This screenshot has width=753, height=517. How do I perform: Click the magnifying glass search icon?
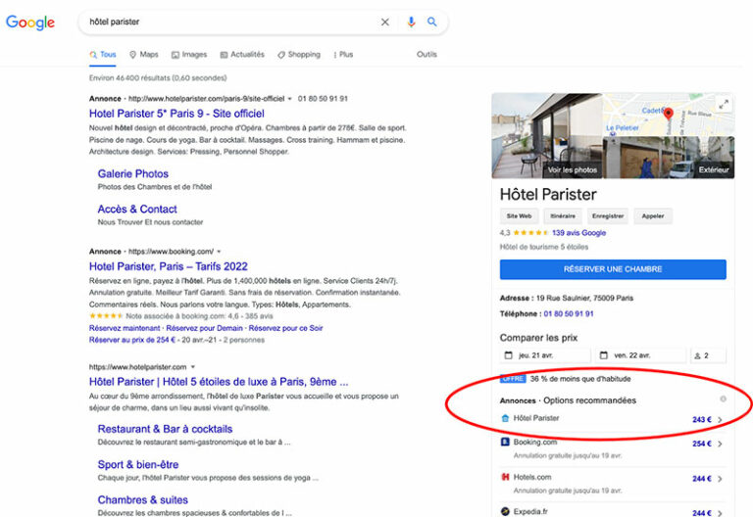(x=432, y=23)
